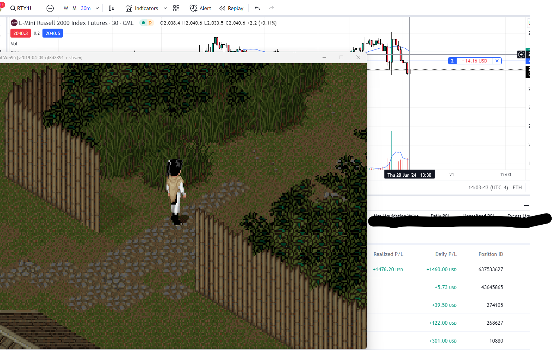The width and height of the screenshot is (552, 350).
Task: Click the blue 2040.5 buy price button
Action: 53,33
